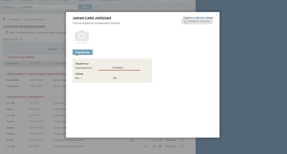The image size is (287, 154).
Task: Click article number 87-51022-SX
Action: click(36, 140)
